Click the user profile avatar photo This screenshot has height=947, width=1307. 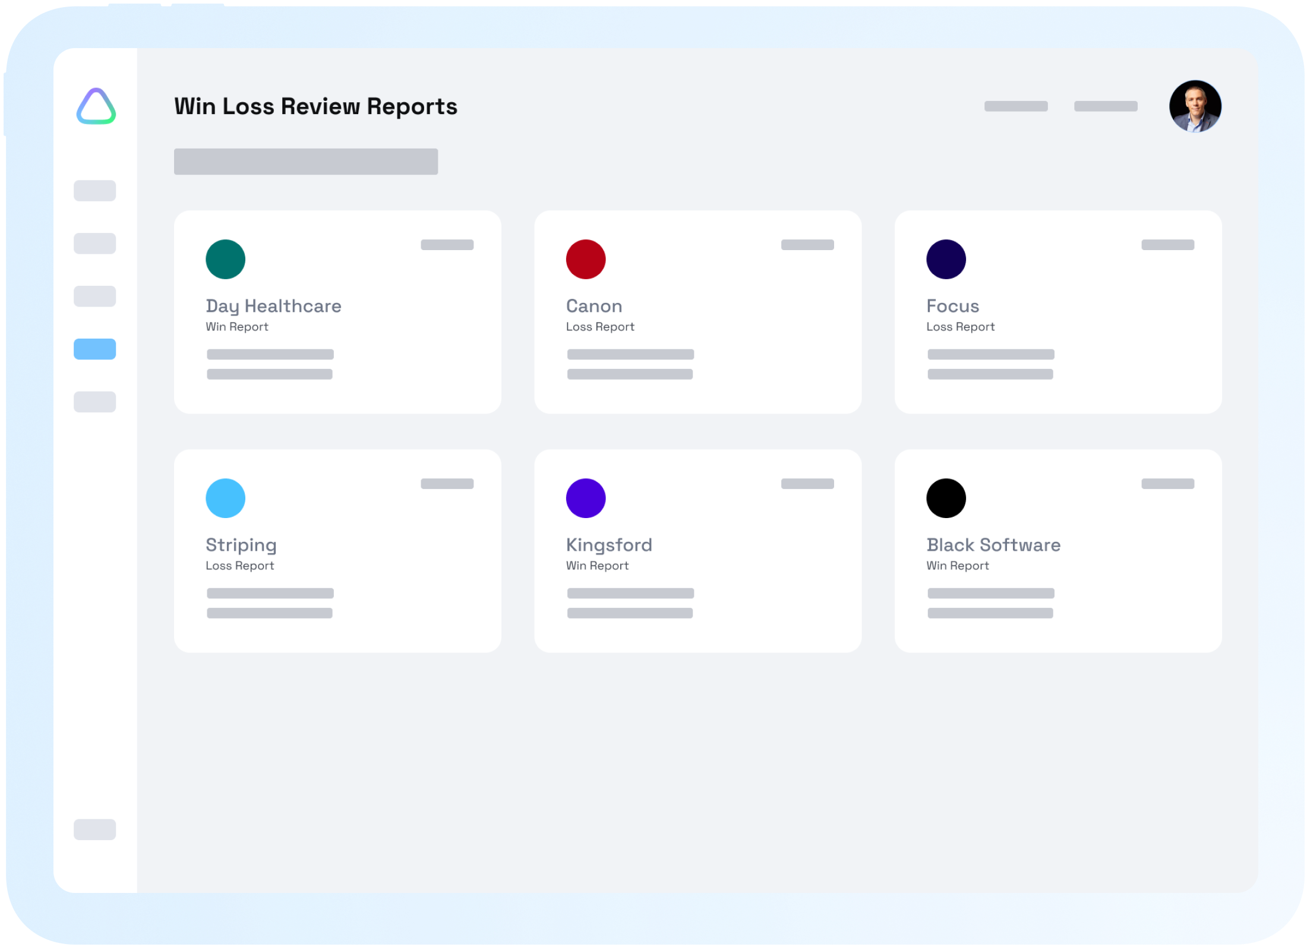coord(1195,106)
